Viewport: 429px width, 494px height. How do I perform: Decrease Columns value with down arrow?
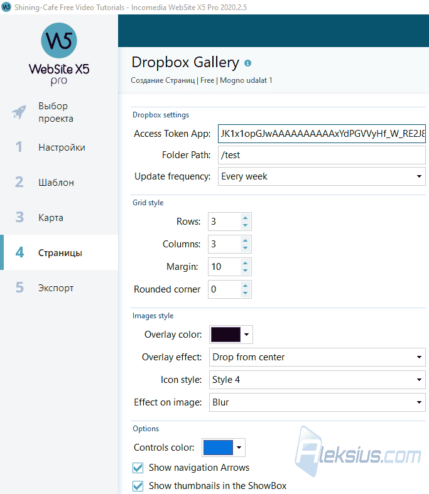click(245, 248)
